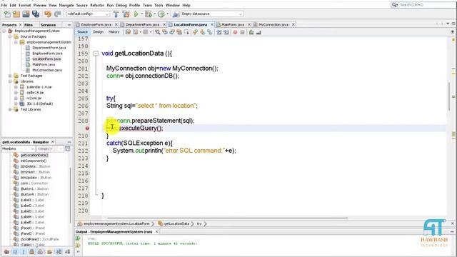Screen dimensions: 457x257
Task: Toggle Show Inherited Members in Navigator footer
Action: tap(6, 252)
